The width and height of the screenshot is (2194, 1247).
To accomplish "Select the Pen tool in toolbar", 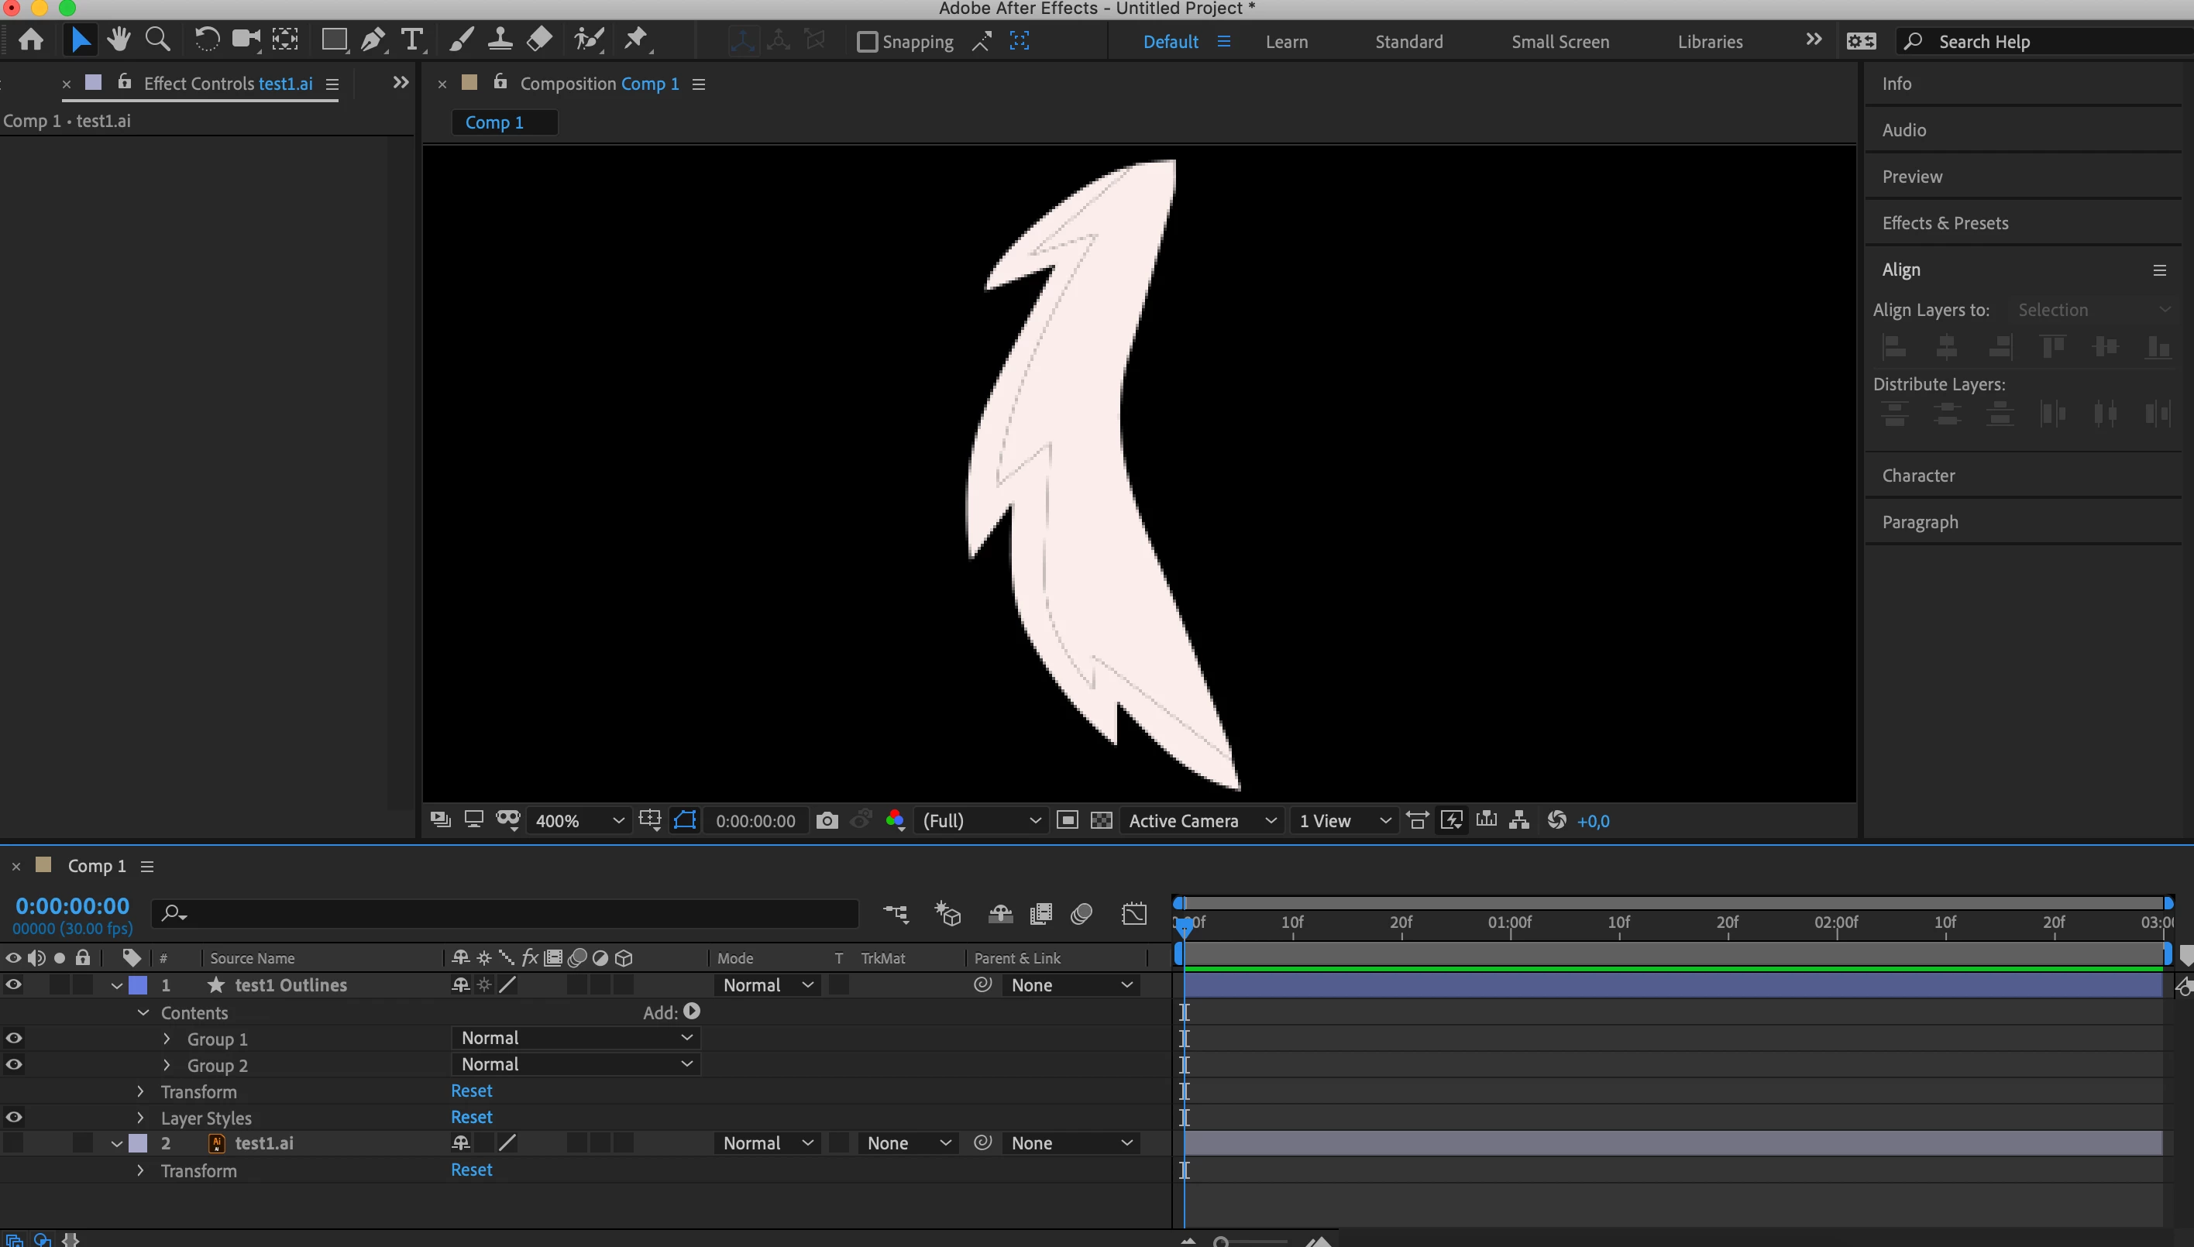I will [373, 40].
